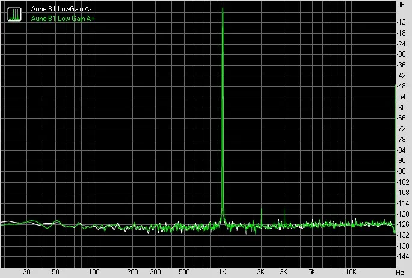Click the "-84" dB scale value
This screenshot has width=412, height=278.
pos(401,150)
